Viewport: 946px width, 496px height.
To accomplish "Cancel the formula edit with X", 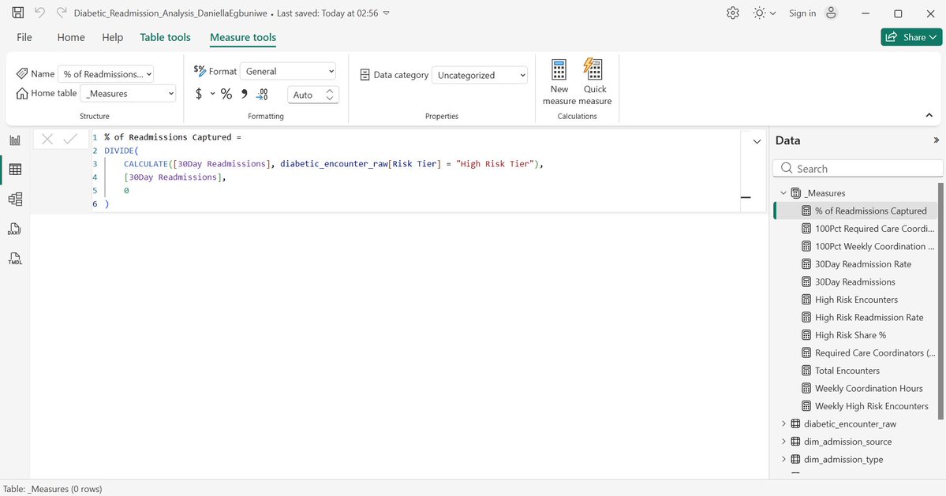I will click(x=47, y=140).
